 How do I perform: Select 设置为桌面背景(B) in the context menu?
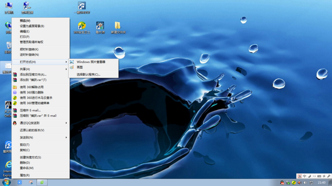click(32, 26)
